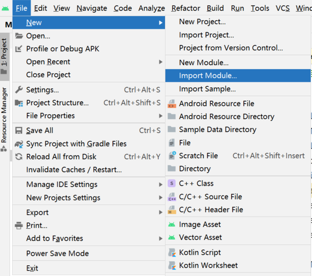Expand the Export submenu arrow

click(x=160, y=213)
